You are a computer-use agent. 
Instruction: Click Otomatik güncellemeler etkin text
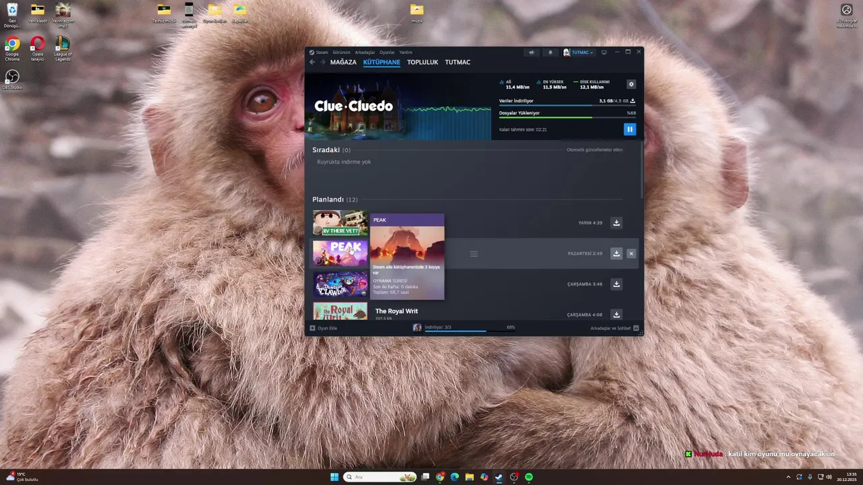pos(595,150)
